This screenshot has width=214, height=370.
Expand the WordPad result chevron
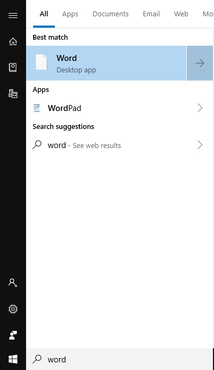[x=200, y=108]
